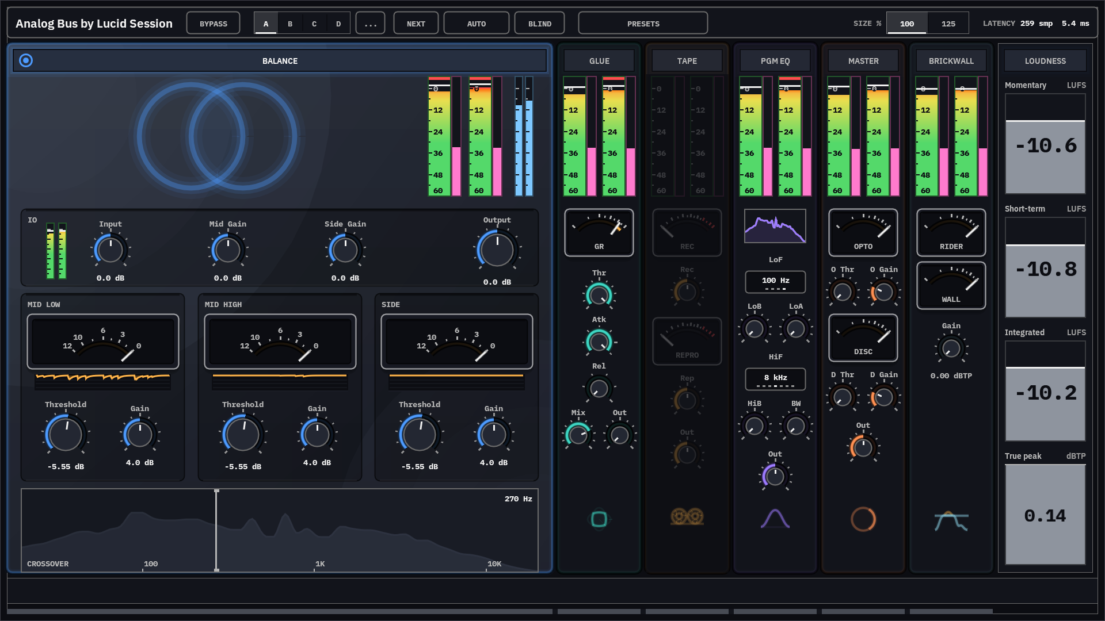Viewport: 1105px width, 621px height.
Task: Click the True peak readout 0.14
Action: tap(1045, 516)
